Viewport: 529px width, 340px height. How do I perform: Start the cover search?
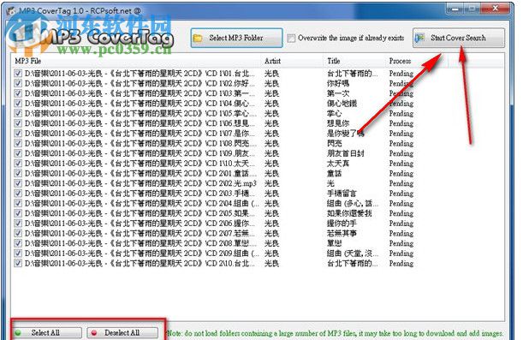point(459,38)
